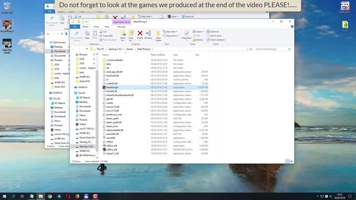Viewport: 356px width, 200px height.
Task: Open the New item dropdown
Action: coord(170,32)
